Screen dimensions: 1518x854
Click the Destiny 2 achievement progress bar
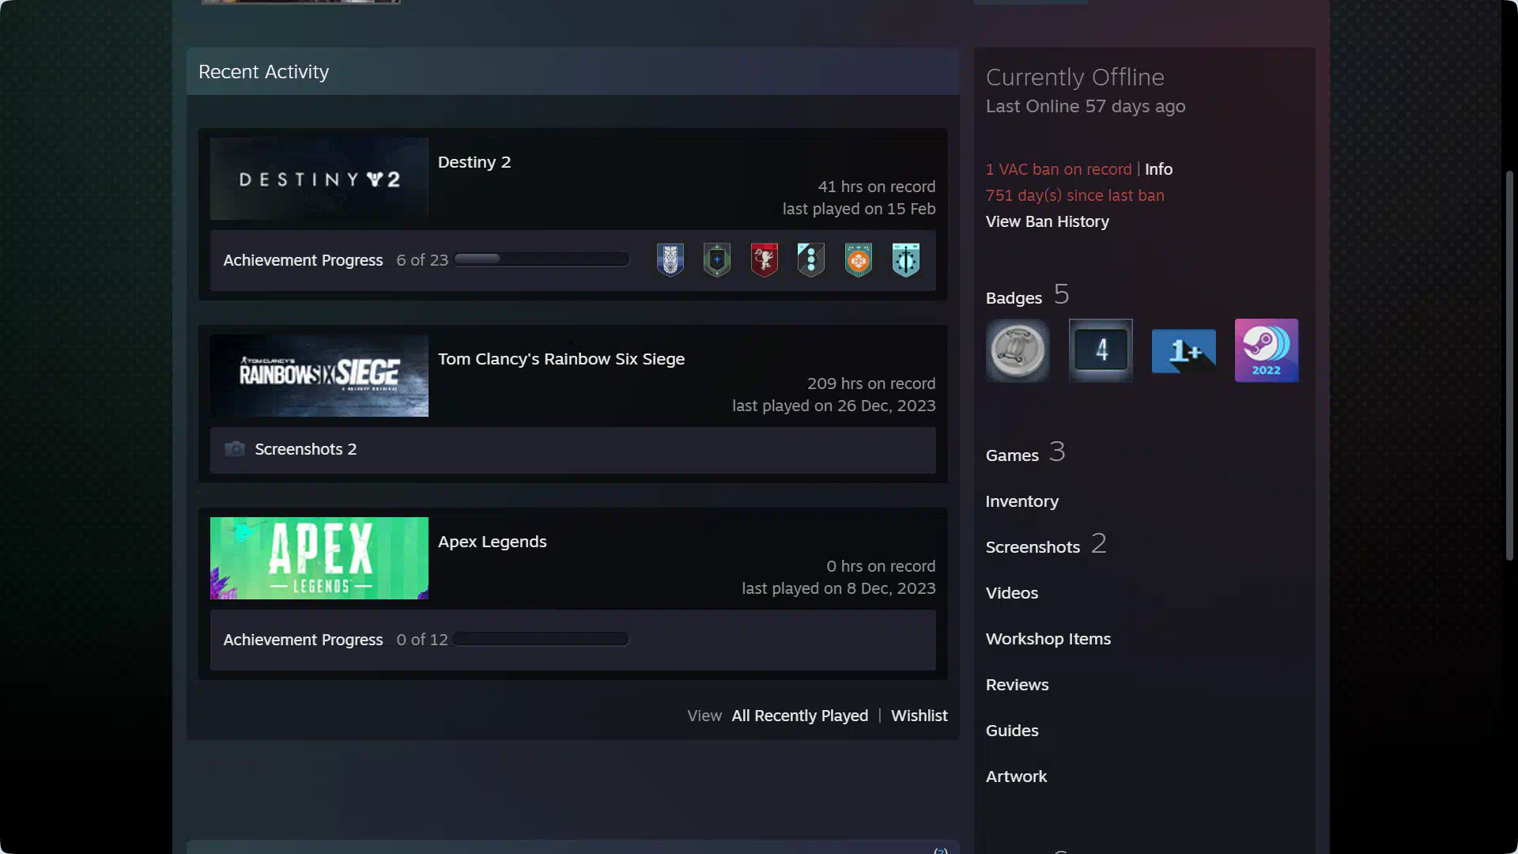tap(542, 259)
